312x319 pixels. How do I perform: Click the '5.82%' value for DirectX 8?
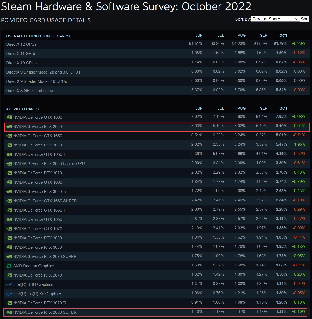point(281,90)
